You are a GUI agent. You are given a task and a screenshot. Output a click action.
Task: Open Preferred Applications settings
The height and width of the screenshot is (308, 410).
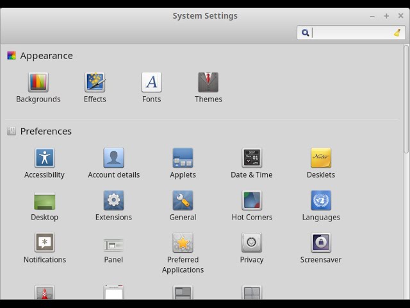coord(183,253)
